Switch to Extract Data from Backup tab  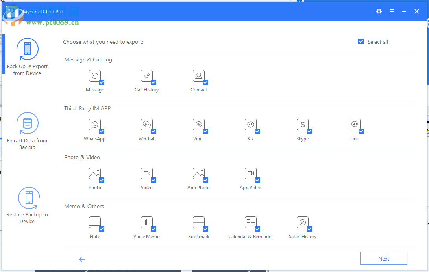(27, 131)
